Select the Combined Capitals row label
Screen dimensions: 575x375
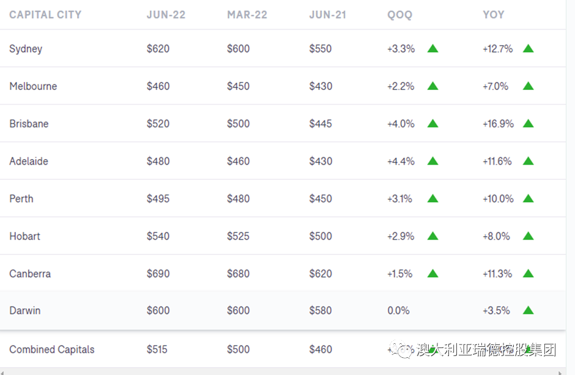tap(52, 350)
